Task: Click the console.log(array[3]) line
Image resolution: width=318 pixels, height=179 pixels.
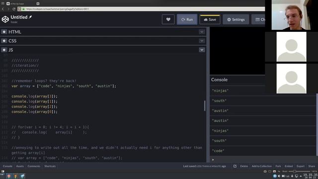Action: [x=34, y=96]
